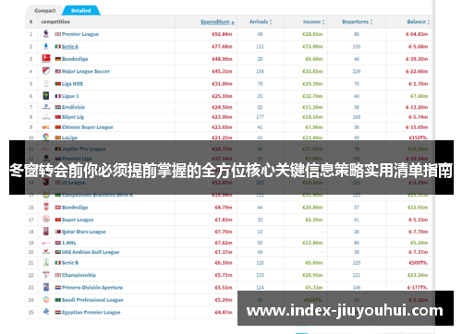Open the German Bundesliga logo in row 3
This screenshot has width=462, height=334.
click(x=46, y=58)
